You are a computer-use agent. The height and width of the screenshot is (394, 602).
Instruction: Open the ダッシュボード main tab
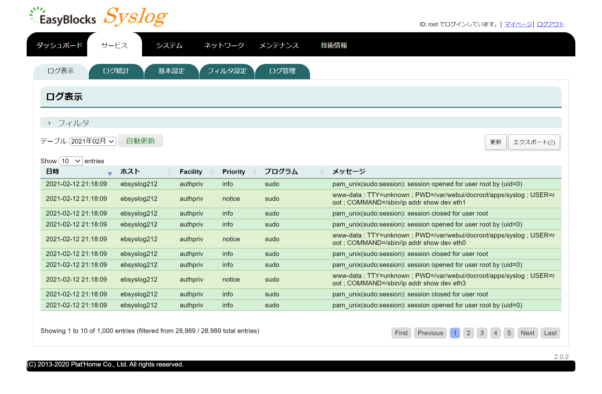(59, 45)
